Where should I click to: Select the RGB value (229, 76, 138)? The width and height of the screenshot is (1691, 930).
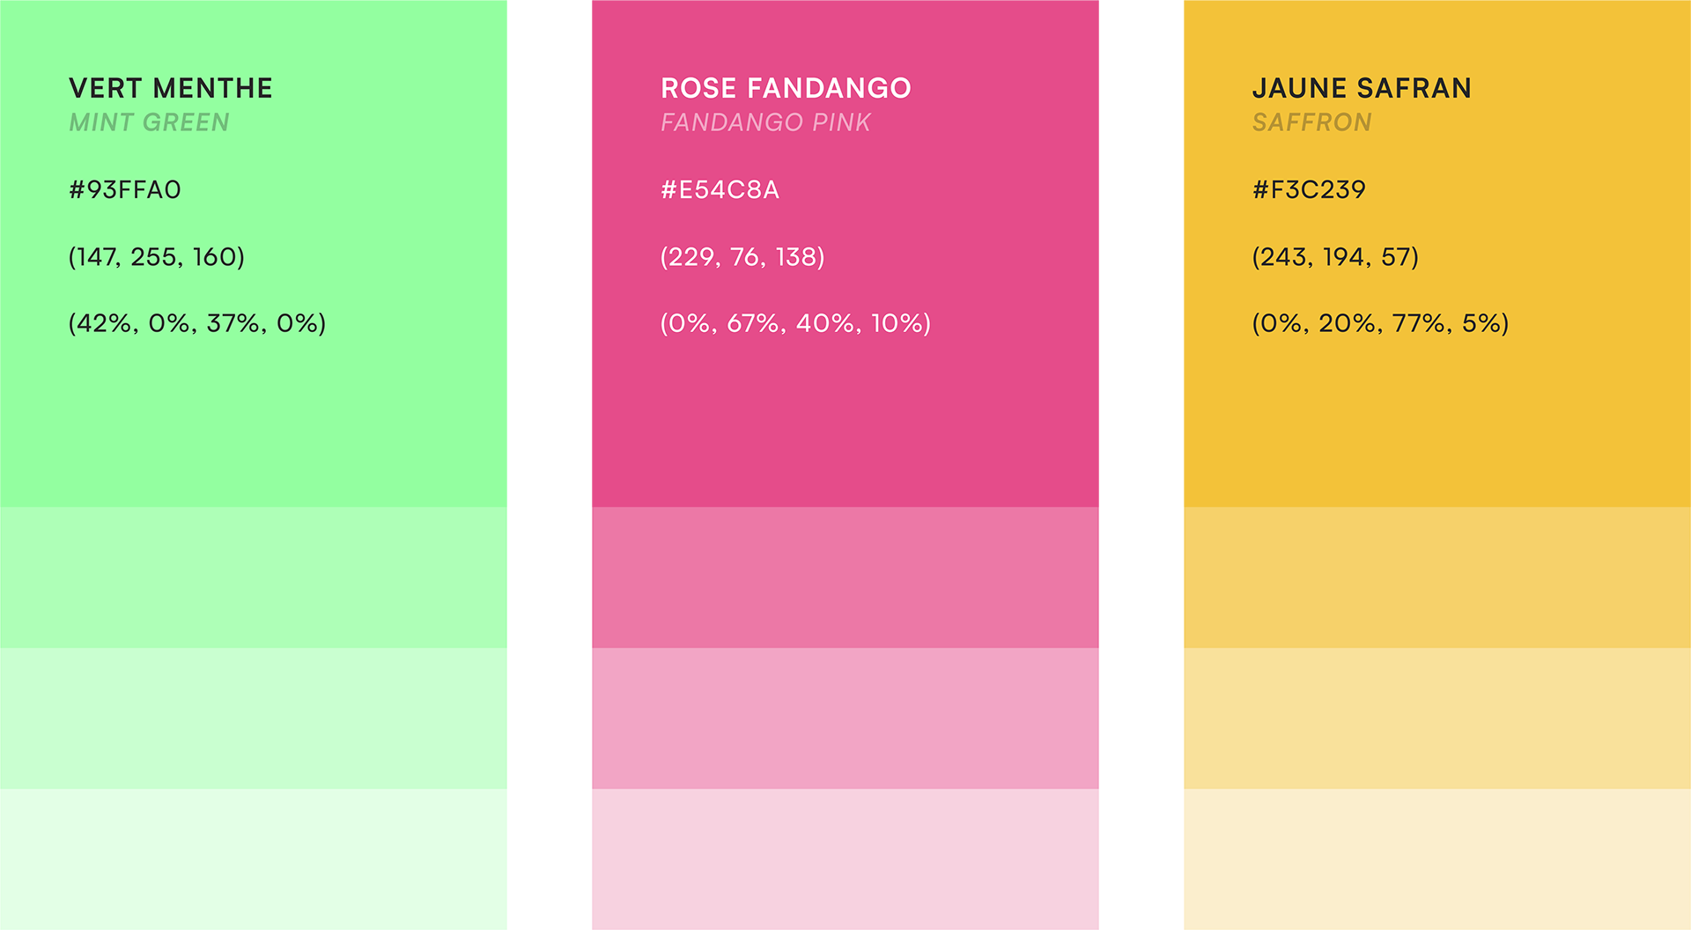pyautogui.click(x=742, y=256)
